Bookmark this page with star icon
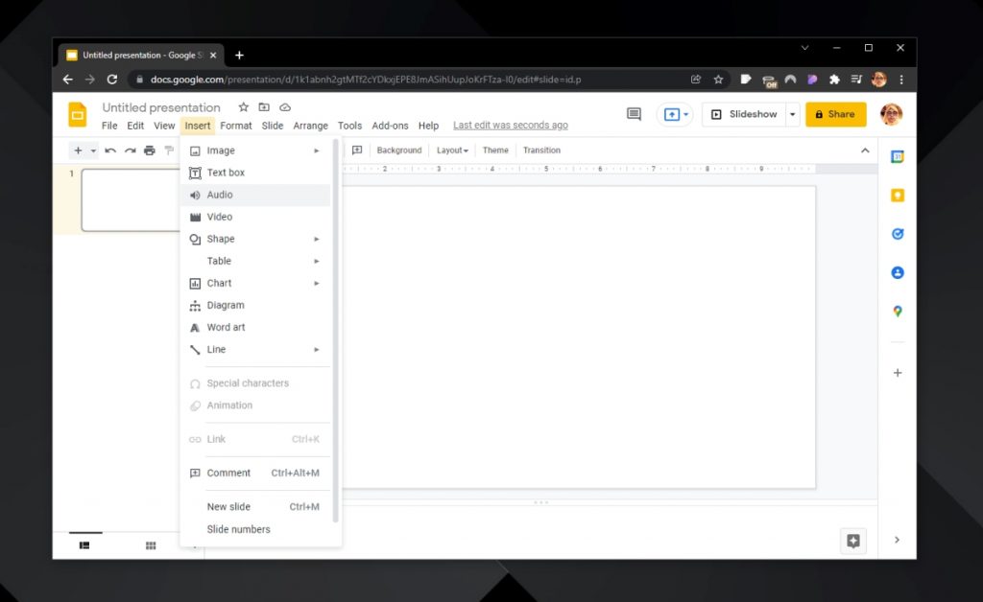 coord(718,80)
